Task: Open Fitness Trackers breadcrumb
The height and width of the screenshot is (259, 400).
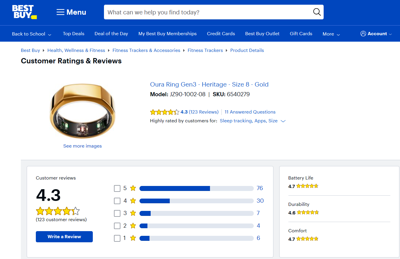Action: tap(205, 50)
